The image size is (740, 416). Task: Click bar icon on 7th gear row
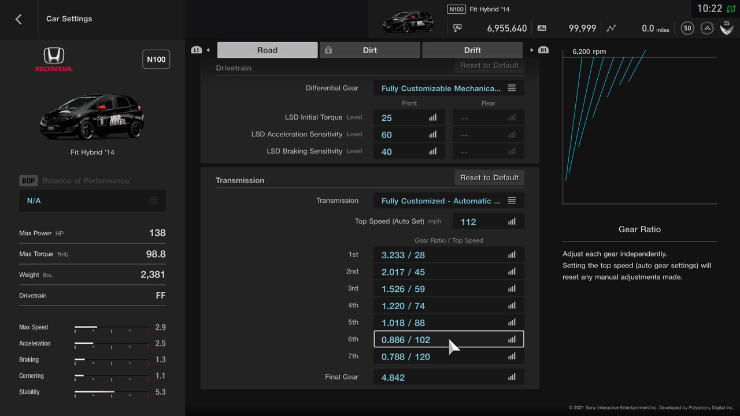tap(512, 356)
